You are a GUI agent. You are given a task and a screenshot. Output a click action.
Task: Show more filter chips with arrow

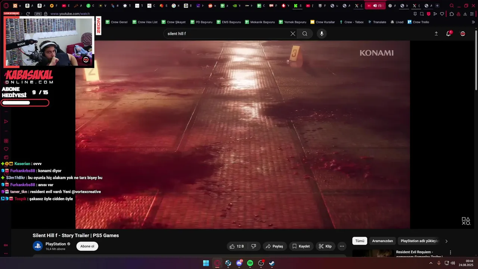pos(446,241)
